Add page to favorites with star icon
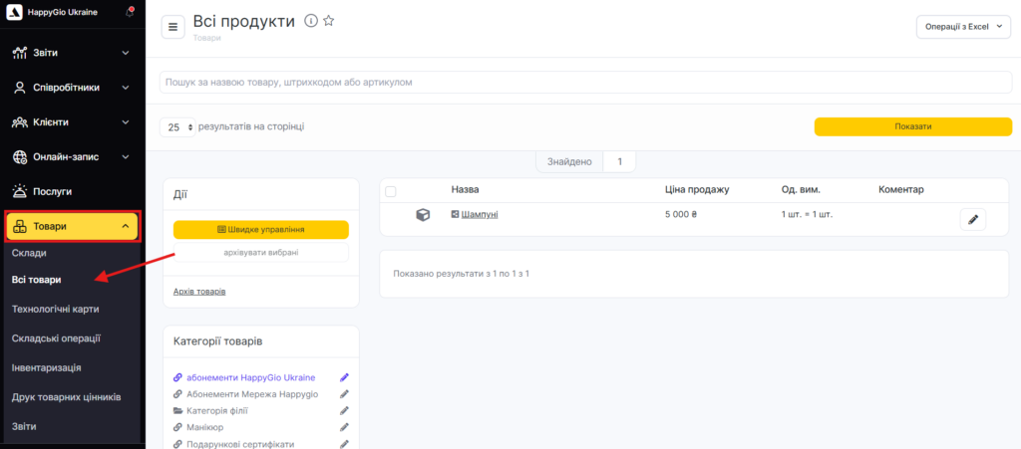This screenshot has width=1021, height=449. click(329, 21)
